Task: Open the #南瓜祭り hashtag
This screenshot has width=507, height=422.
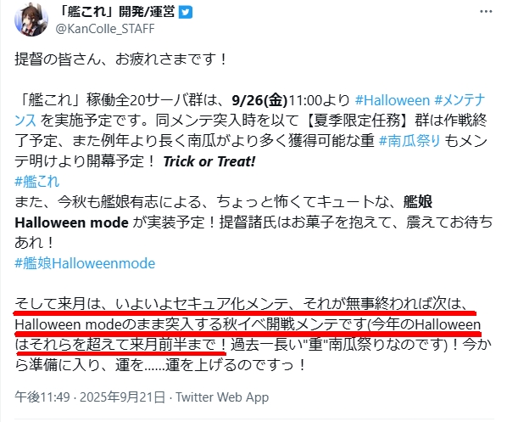Action: (x=409, y=141)
